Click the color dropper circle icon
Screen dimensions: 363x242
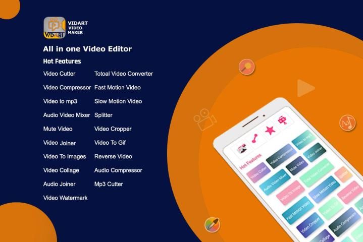click(212, 225)
